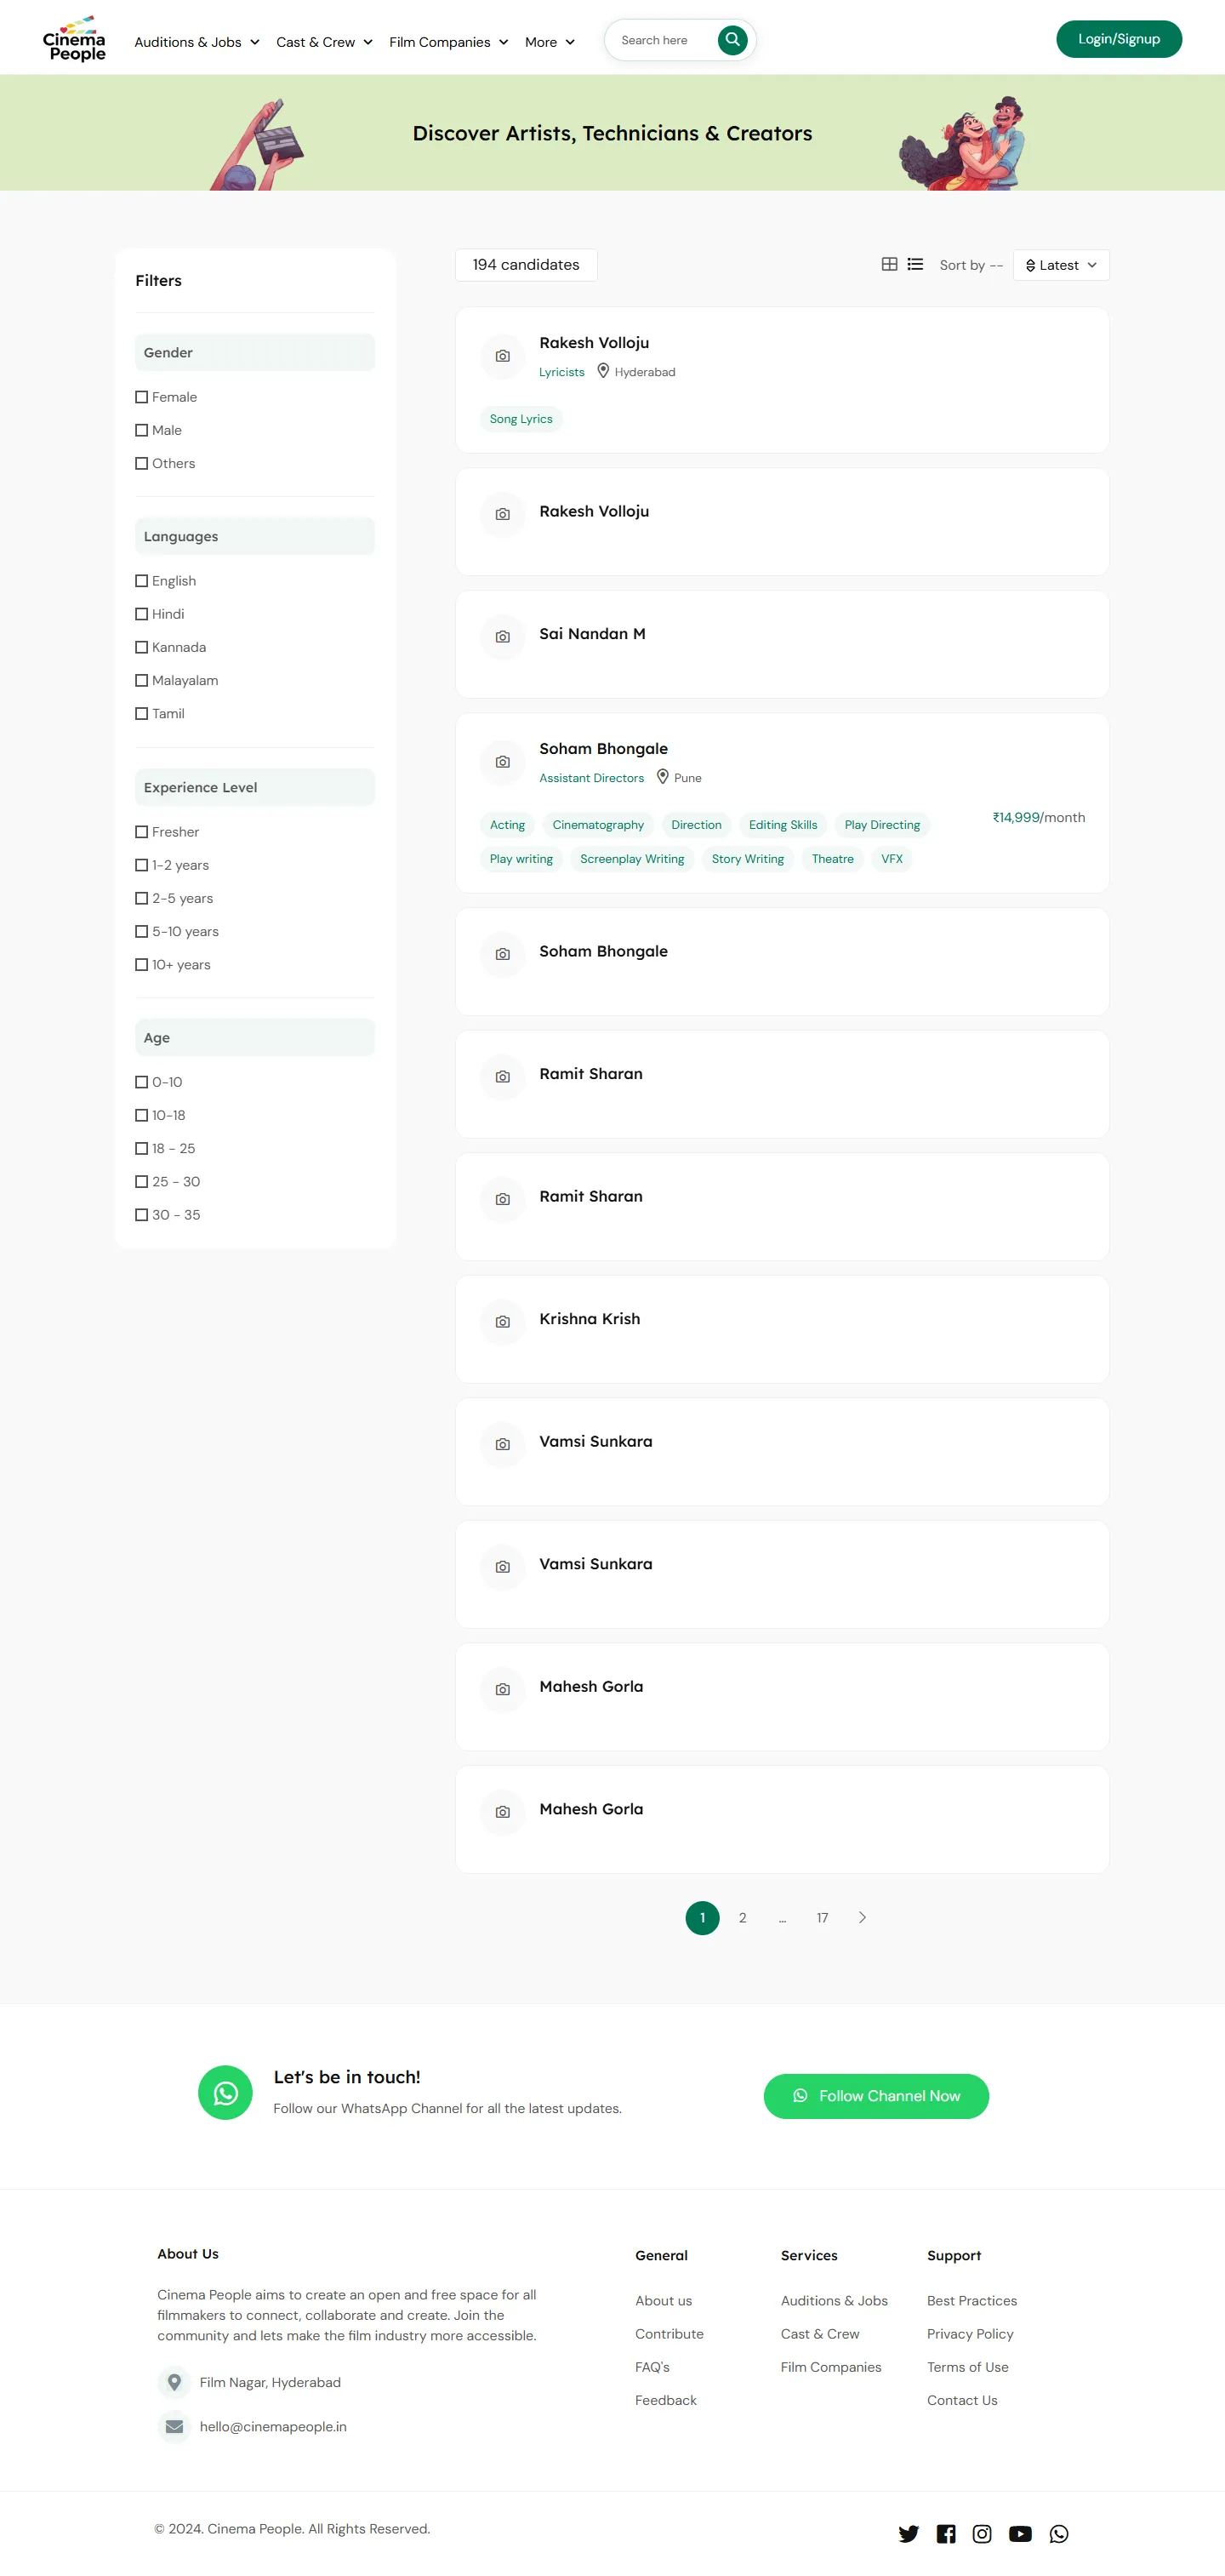Open the Latest sort dropdown
The width and height of the screenshot is (1225, 2576).
1061,265
